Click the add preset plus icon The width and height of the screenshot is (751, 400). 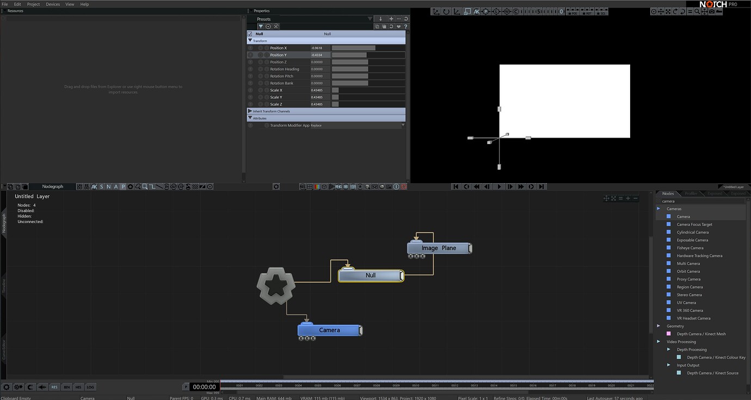click(x=391, y=19)
